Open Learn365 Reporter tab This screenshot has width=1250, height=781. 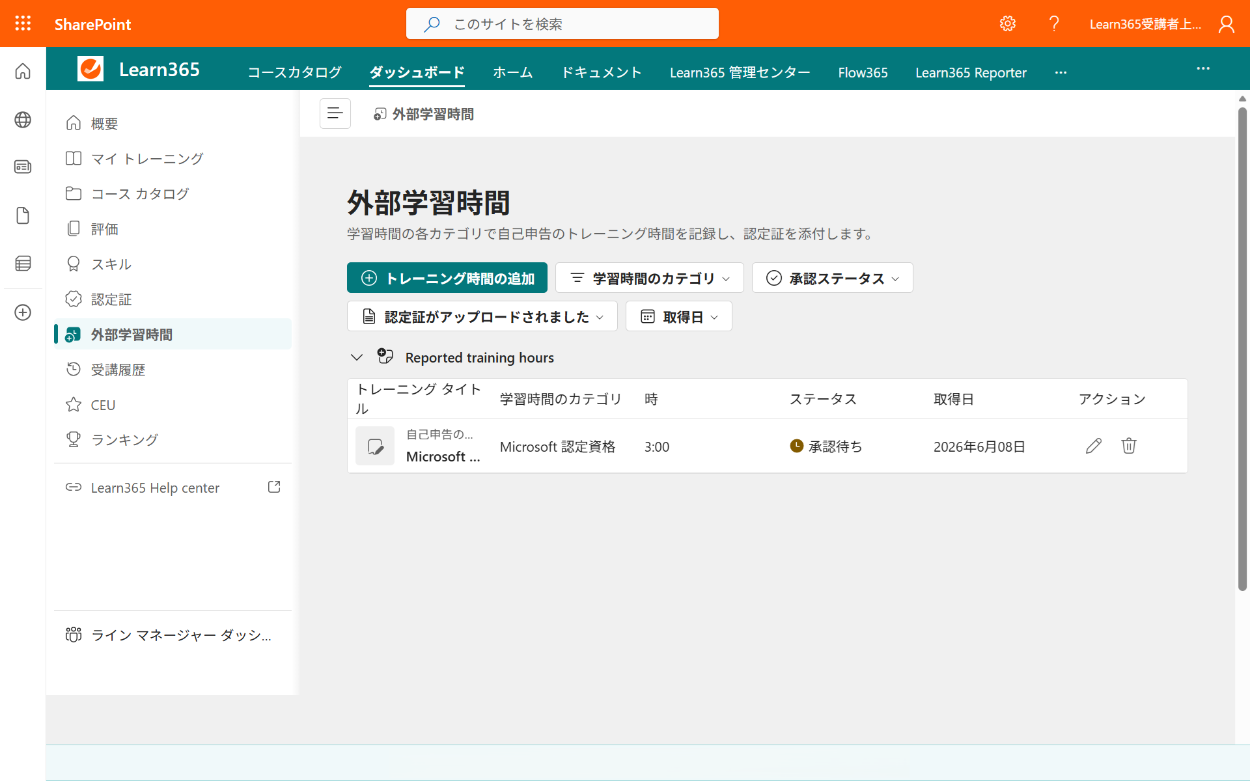971,72
